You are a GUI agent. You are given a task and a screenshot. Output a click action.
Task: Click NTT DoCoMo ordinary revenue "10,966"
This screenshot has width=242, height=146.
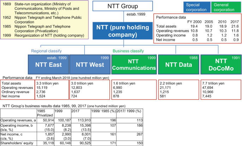click(x=208, y=92)
